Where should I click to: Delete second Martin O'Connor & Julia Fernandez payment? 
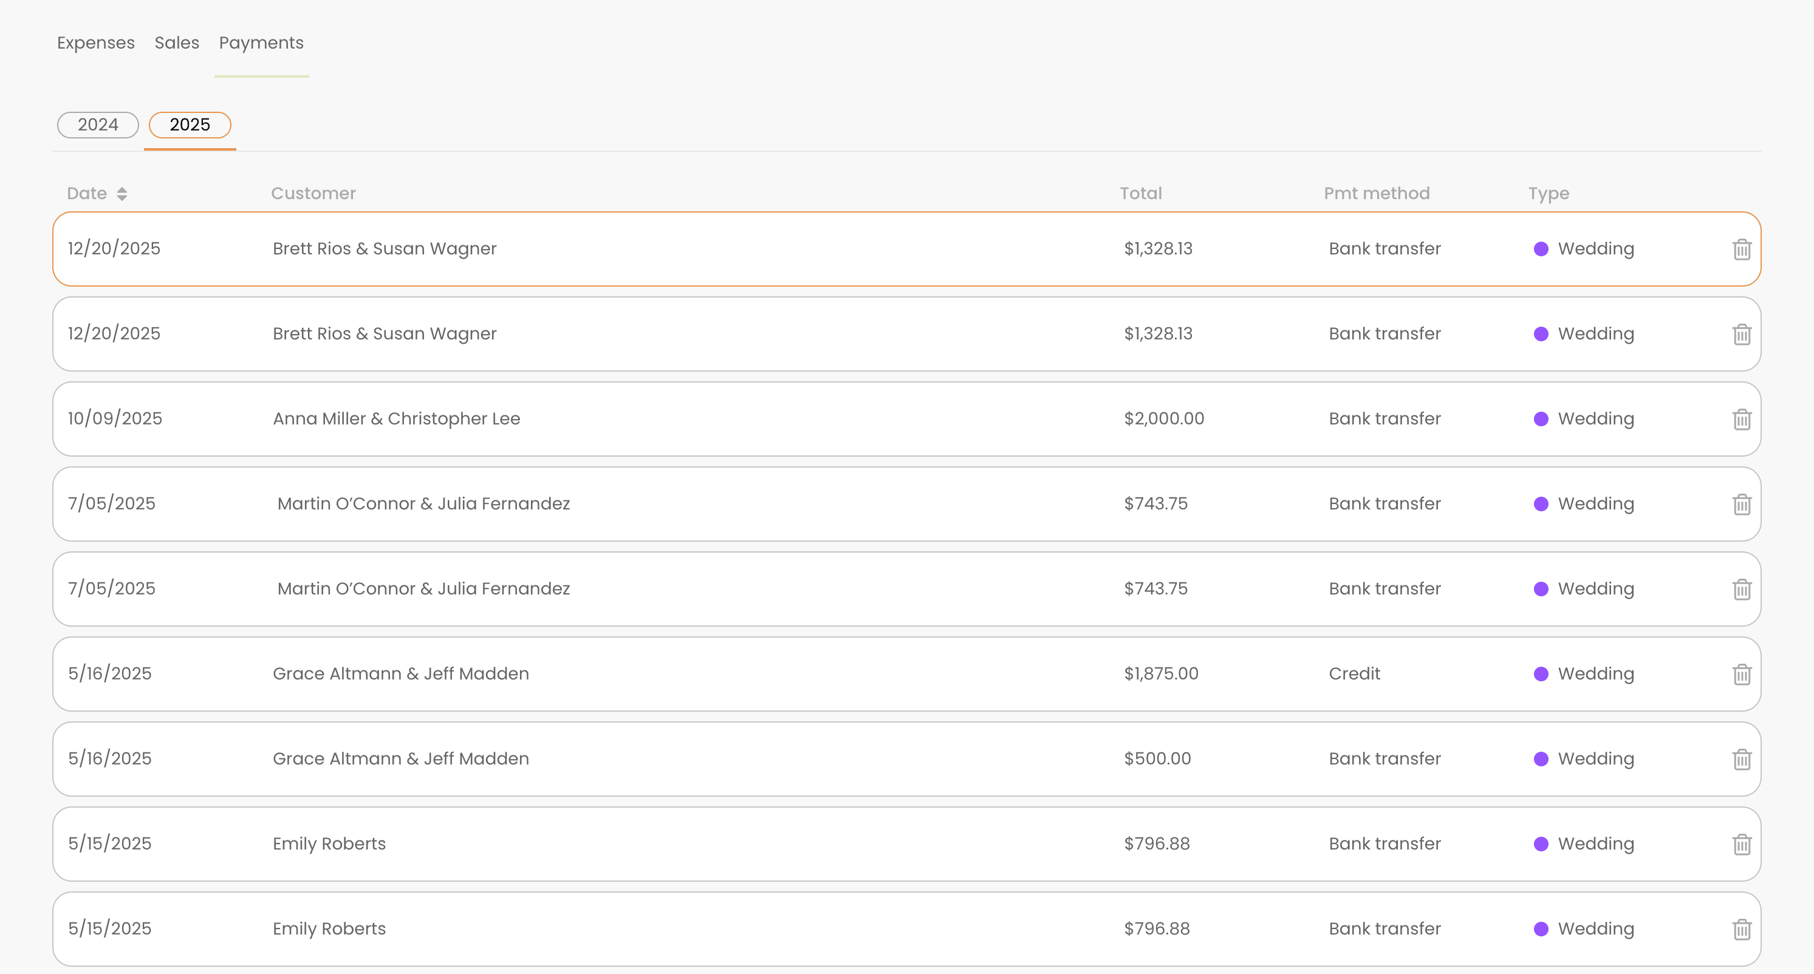[x=1742, y=589]
